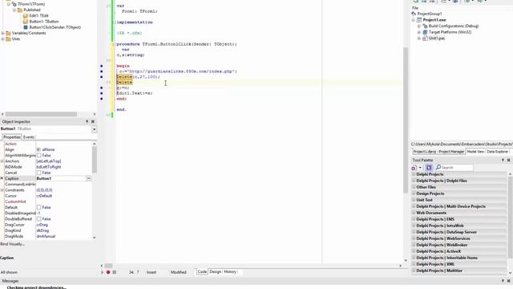This screenshot has height=289, width=513.
Task: Expand the Uses node in Structure tree
Action: [x=3, y=39]
